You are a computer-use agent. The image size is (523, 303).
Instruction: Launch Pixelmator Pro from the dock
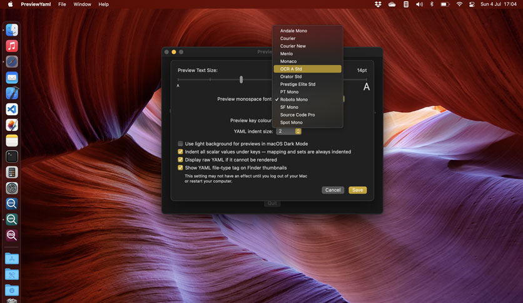coord(12,125)
